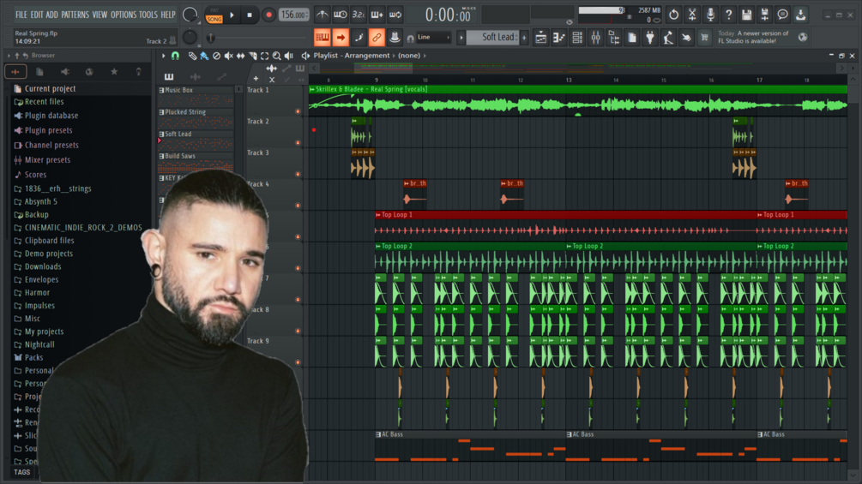Open the undo history icon
Screen dimensions: 862x484
click(x=673, y=15)
